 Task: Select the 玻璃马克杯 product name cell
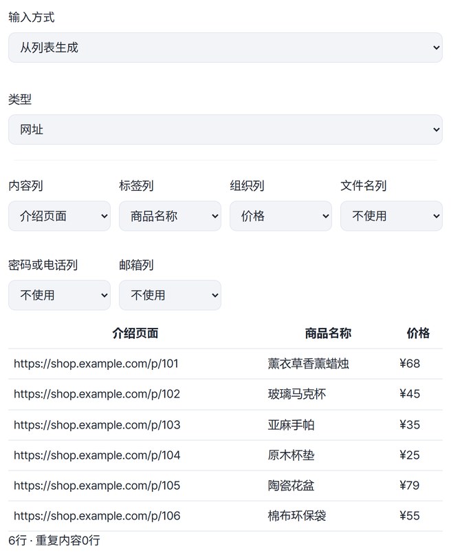coord(297,394)
